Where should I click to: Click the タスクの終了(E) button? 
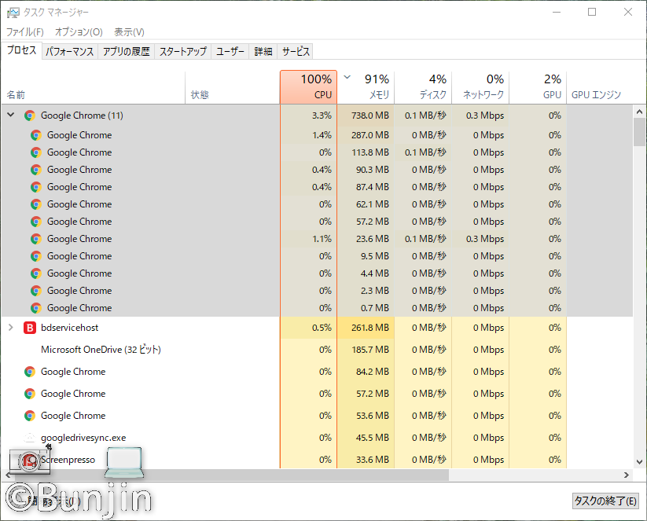(x=605, y=501)
